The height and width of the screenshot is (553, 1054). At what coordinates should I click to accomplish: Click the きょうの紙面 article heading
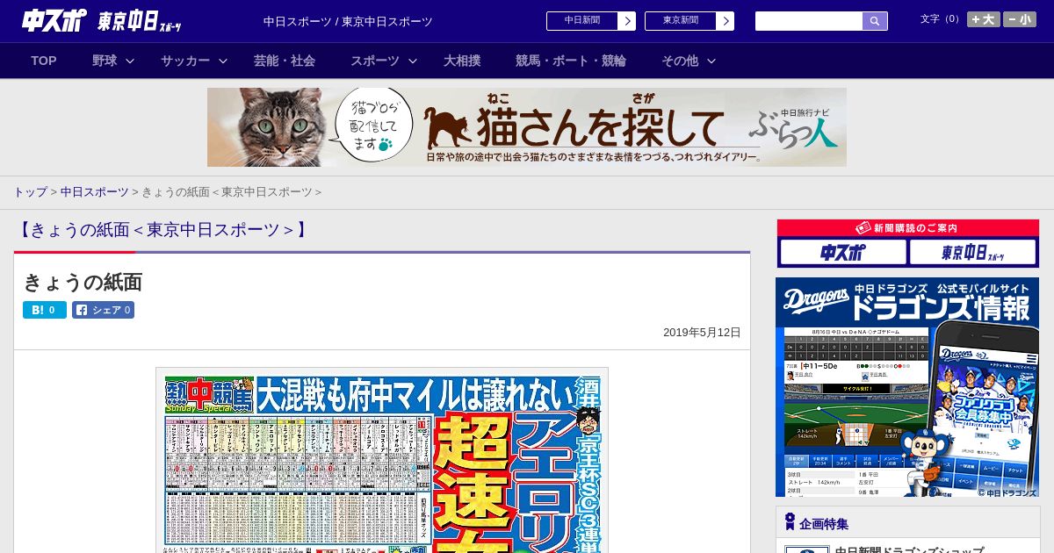click(83, 282)
